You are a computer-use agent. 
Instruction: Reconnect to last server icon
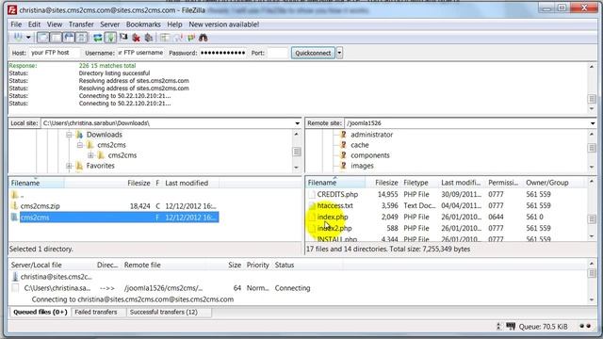coord(149,38)
